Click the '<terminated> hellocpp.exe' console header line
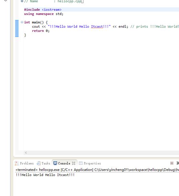This screenshot has width=179, height=196. pos(97,170)
